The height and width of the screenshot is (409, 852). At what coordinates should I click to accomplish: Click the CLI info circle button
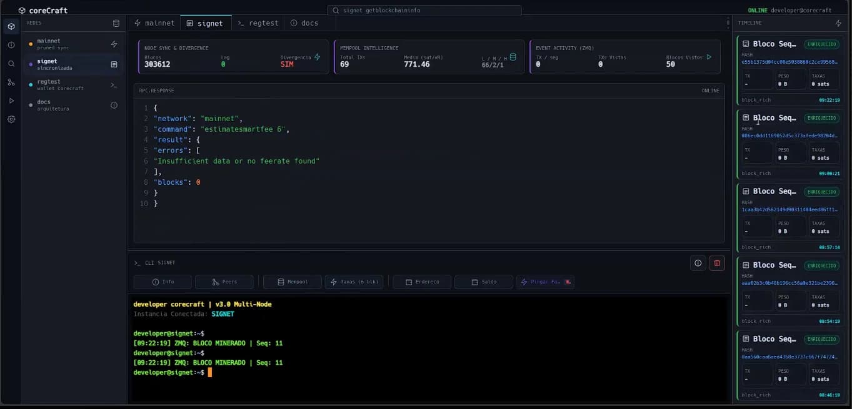point(698,263)
